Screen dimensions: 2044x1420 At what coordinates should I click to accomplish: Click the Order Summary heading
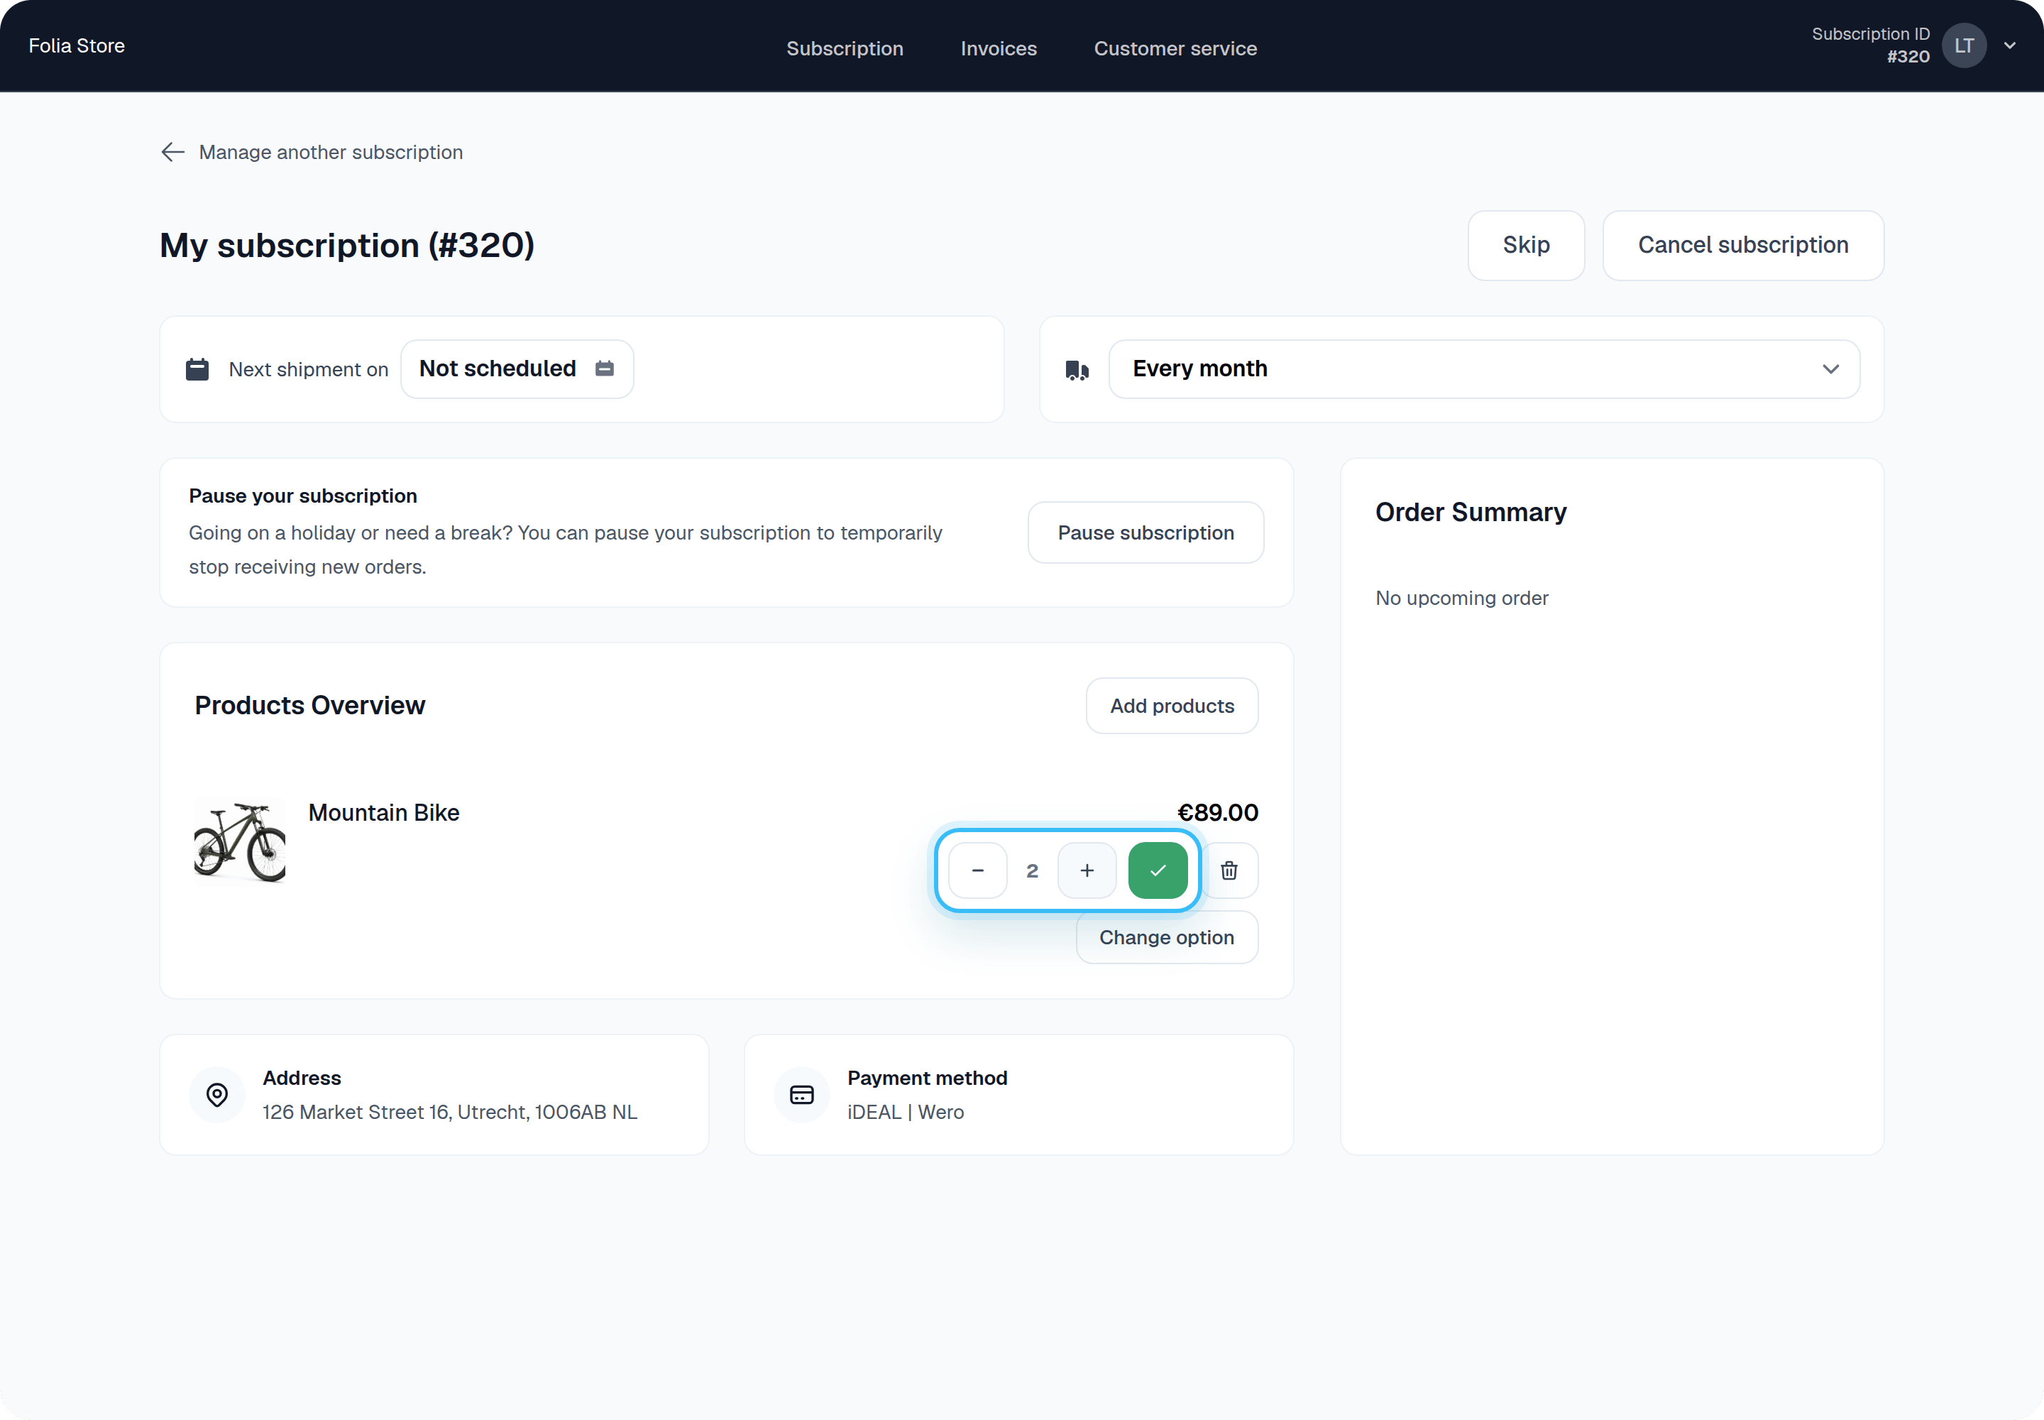tap(1471, 513)
